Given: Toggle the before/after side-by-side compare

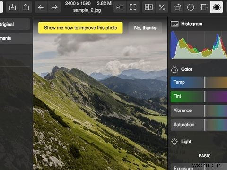Looking at the screenshot, I should point(148,7).
